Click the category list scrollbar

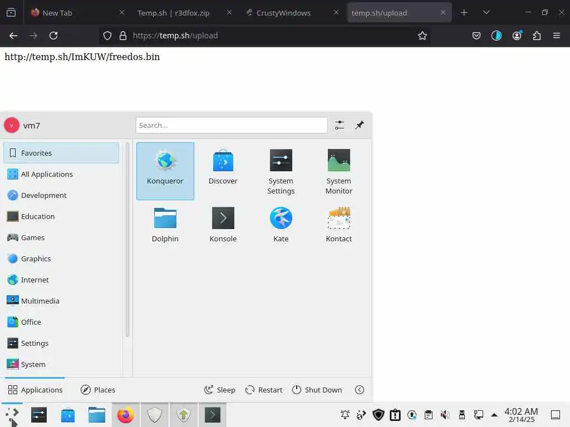coord(127,240)
